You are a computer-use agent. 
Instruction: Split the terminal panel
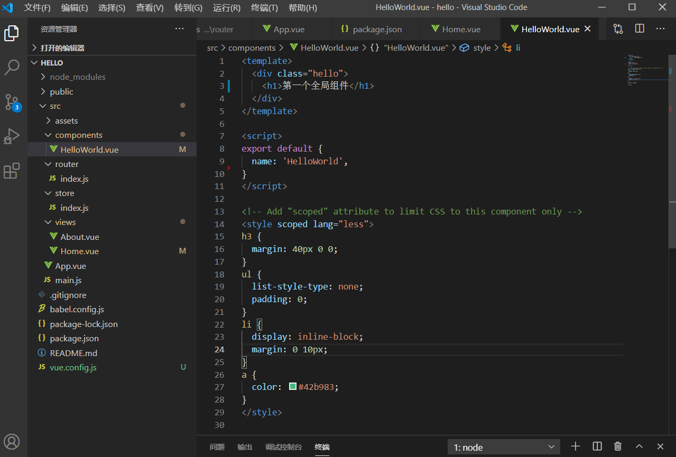(597, 446)
